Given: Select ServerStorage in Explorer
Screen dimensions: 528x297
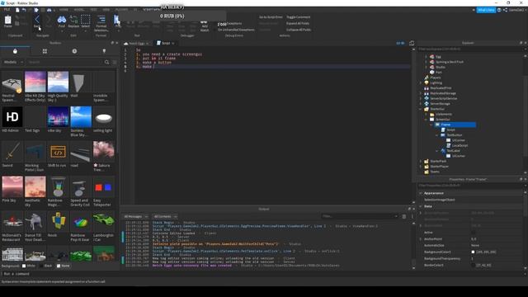Looking at the screenshot, I should [x=440, y=104].
